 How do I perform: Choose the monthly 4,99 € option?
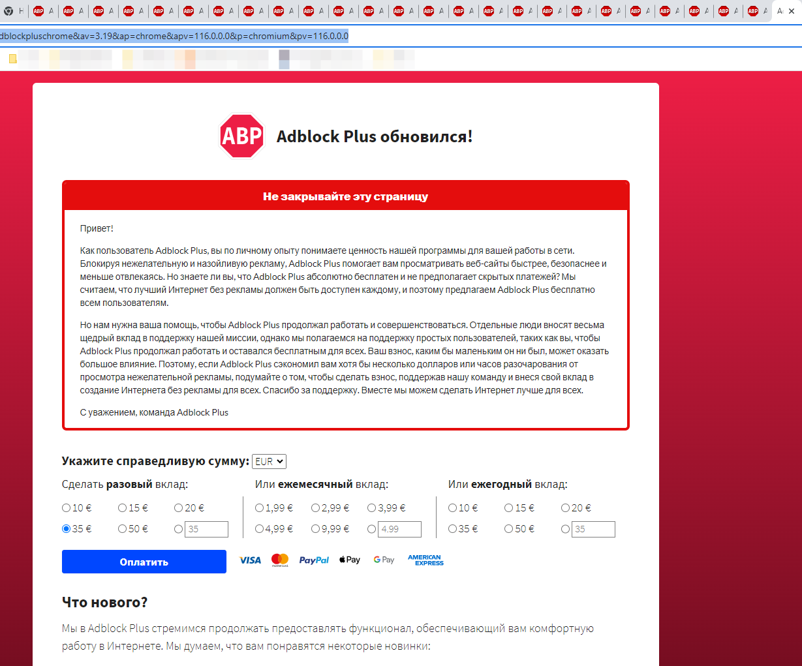tap(259, 529)
